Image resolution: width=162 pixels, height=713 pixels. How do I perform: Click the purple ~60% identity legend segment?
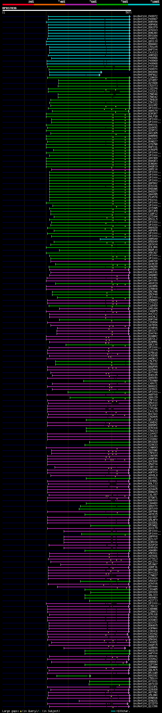coord(81,5)
